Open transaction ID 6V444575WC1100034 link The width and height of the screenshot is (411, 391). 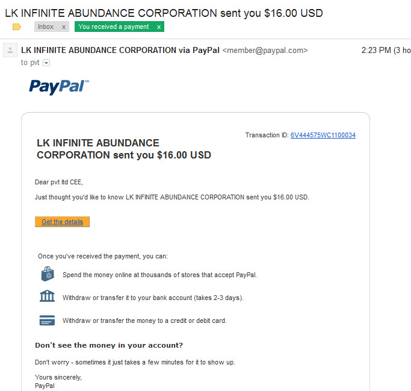[323, 135]
